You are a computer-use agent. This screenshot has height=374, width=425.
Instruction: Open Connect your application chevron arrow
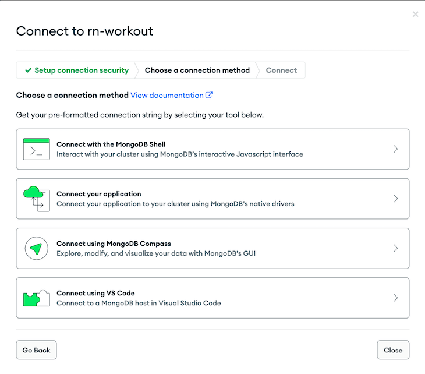coord(396,199)
